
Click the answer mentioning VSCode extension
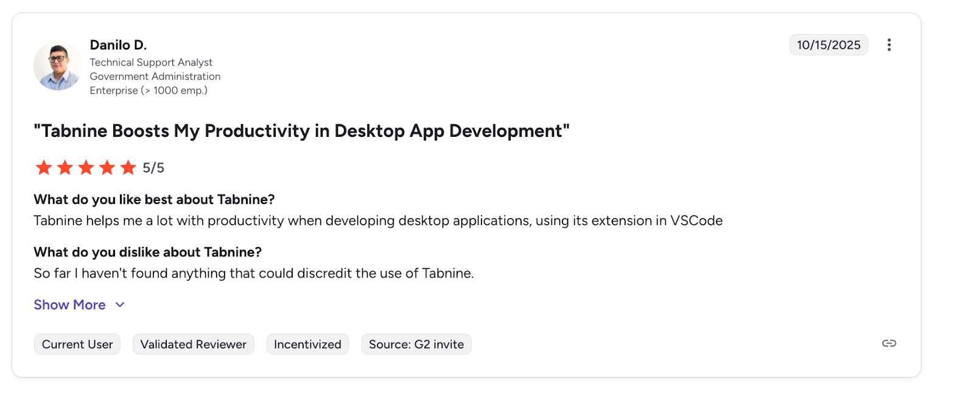click(x=378, y=220)
